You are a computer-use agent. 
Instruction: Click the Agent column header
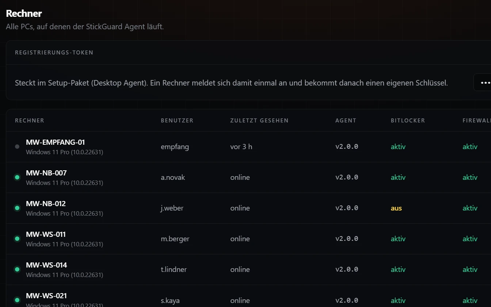[x=346, y=120]
